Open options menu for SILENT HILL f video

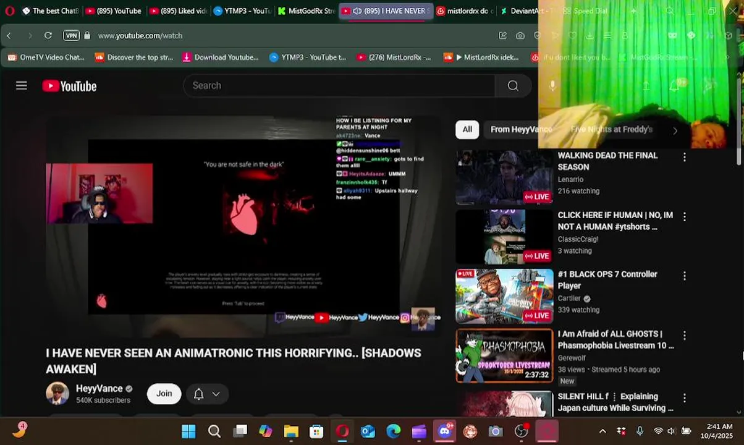pos(684,398)
